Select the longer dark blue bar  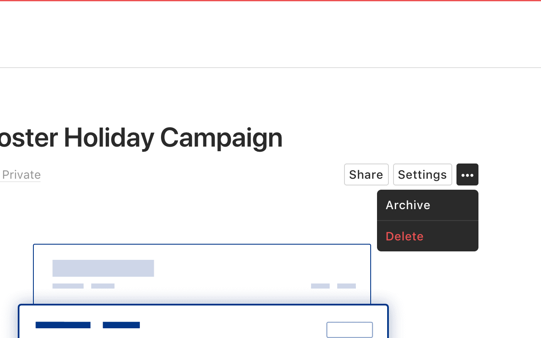click(63, 325)
